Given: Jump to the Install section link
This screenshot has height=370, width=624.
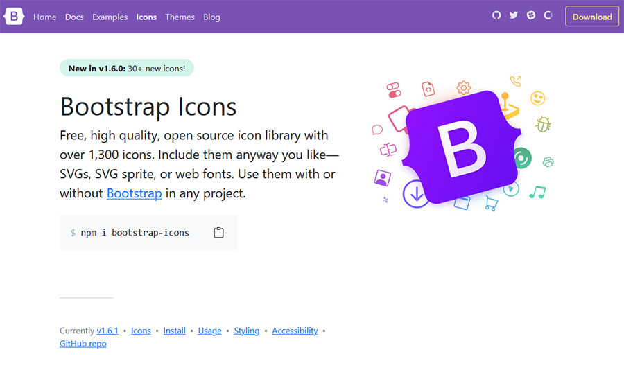Looking at the screenshot, I should coord(174,331).
